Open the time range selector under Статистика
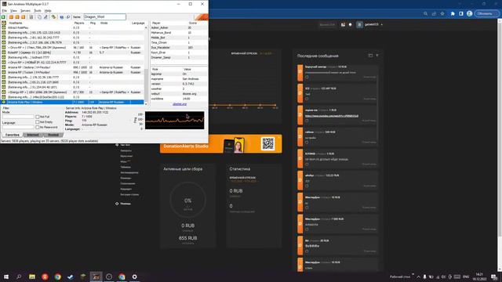502x282 pixels. [243, 181]
